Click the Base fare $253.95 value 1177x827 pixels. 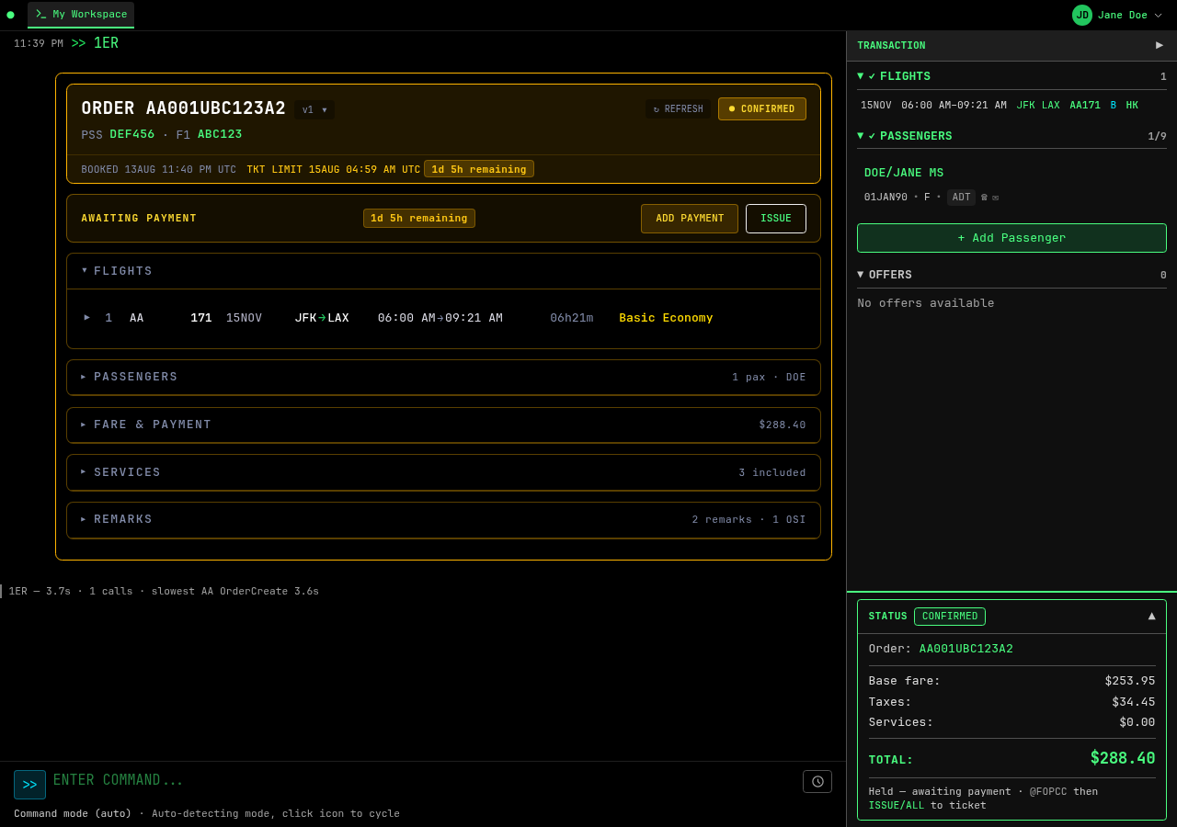[1130, 681]
